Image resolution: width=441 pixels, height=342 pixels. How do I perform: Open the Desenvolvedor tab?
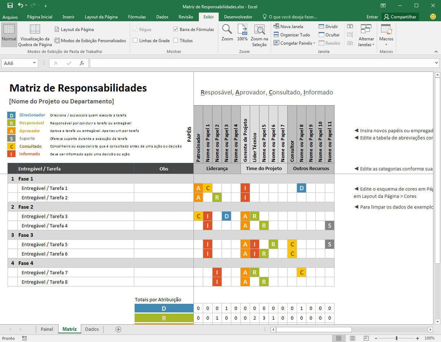(238, 17)
